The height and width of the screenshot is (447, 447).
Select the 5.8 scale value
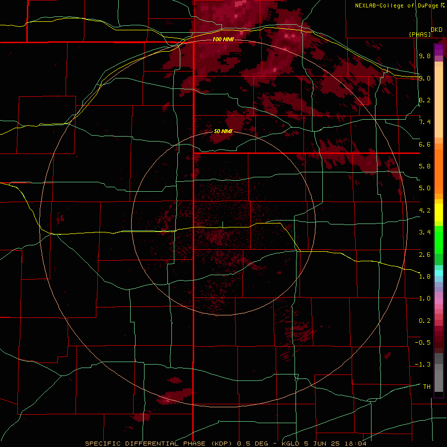click(x=425, y=166)
